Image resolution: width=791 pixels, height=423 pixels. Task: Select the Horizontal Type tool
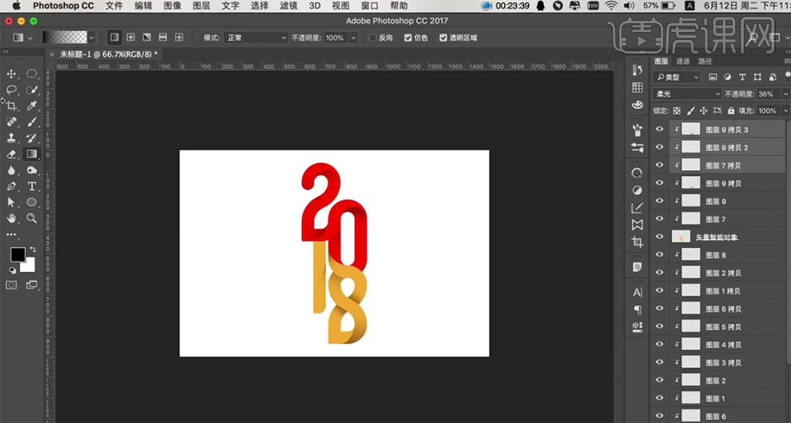tap(32, 186)
